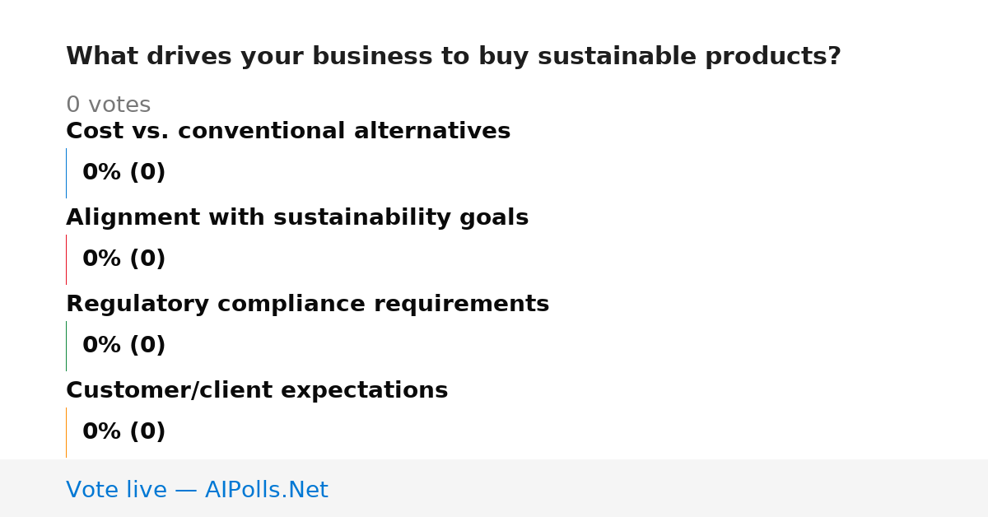Screen dimensions: 988x517
Task: Choose the Customer/client expectations option
Action: [x=257, y=391]
